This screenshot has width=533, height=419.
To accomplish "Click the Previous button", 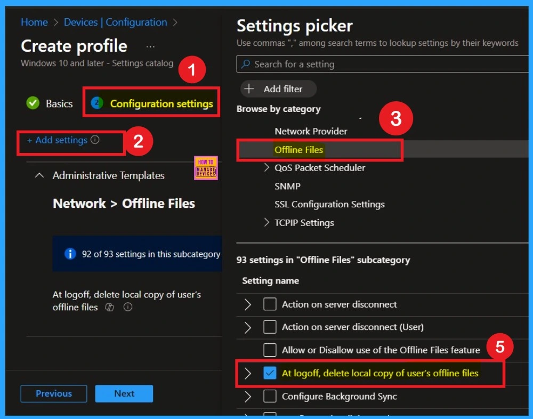I will [x=54, y=393].
